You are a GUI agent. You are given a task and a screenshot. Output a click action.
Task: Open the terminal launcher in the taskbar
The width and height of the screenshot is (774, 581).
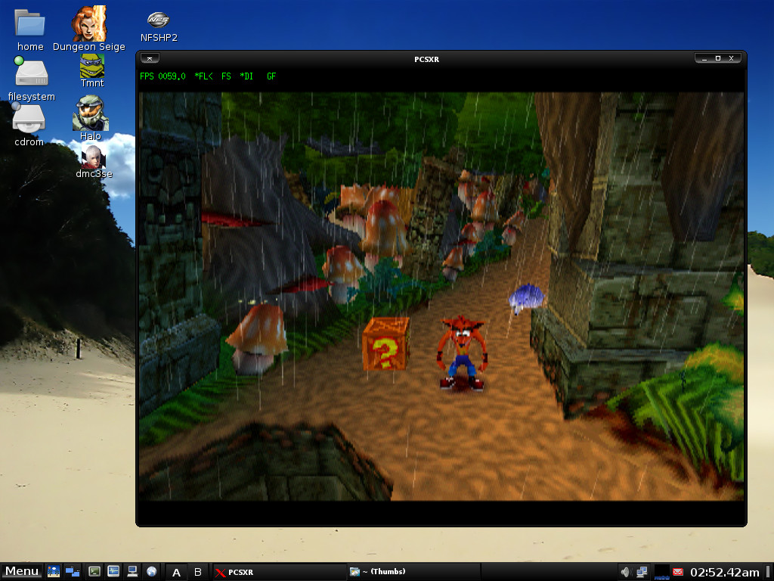[x=94, y=572]
